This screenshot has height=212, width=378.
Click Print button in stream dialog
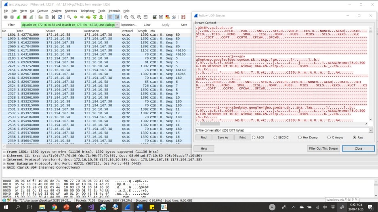242,138
